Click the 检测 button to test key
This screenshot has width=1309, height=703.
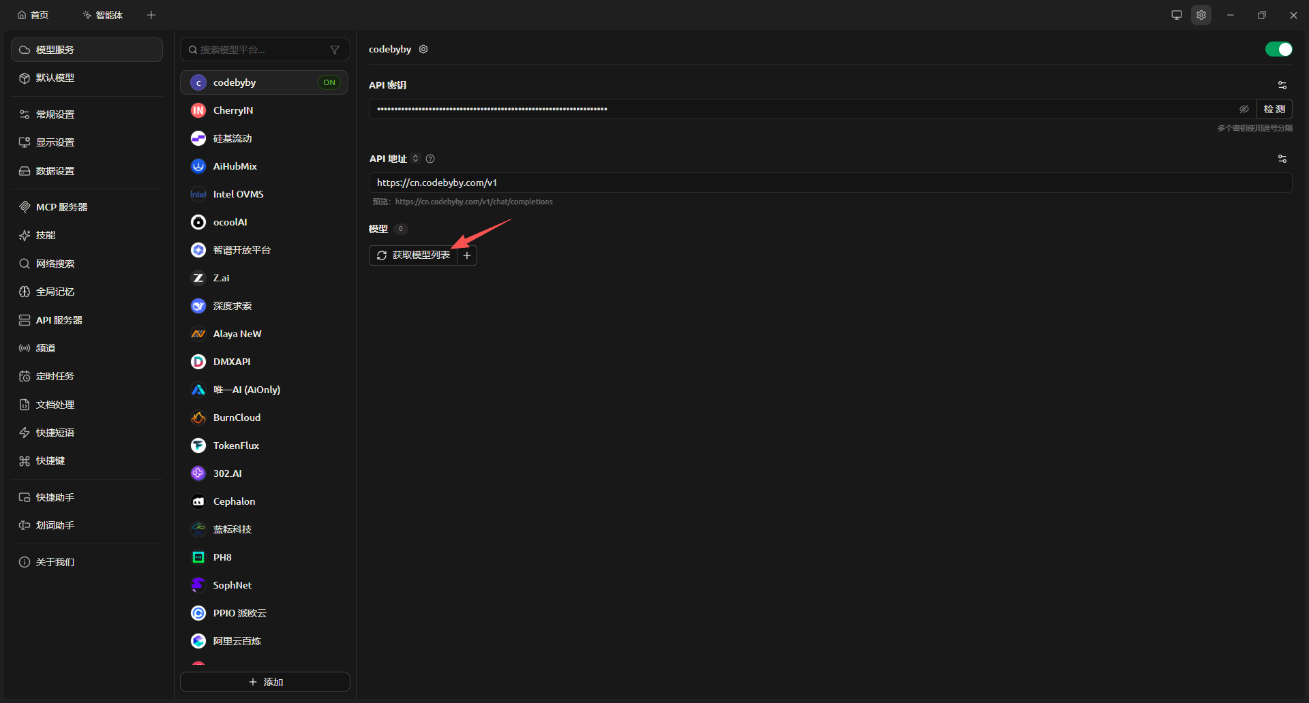click(1274, 109)
